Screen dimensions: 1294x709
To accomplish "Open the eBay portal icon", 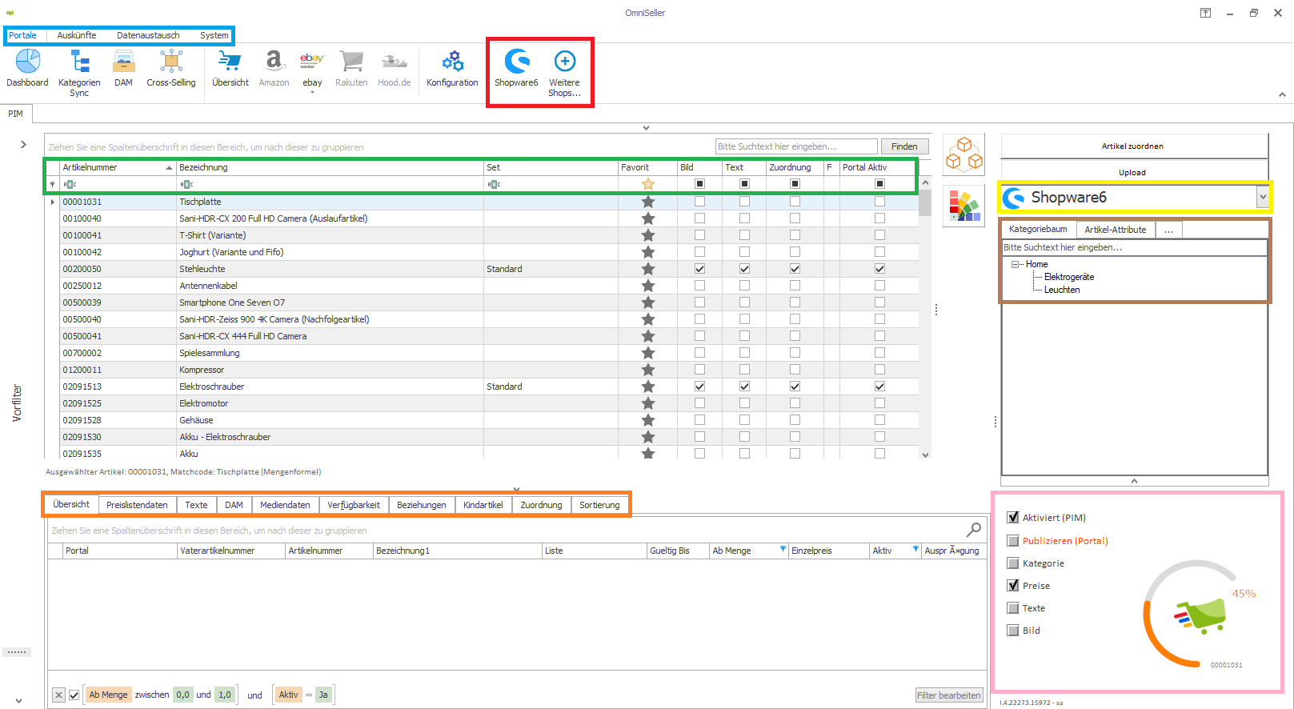I will [312, 62].
